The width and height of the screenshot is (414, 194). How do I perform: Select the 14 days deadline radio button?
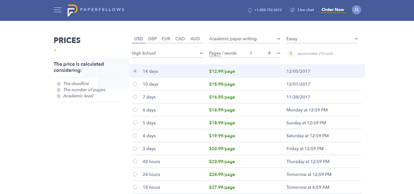tap(135, 71)
